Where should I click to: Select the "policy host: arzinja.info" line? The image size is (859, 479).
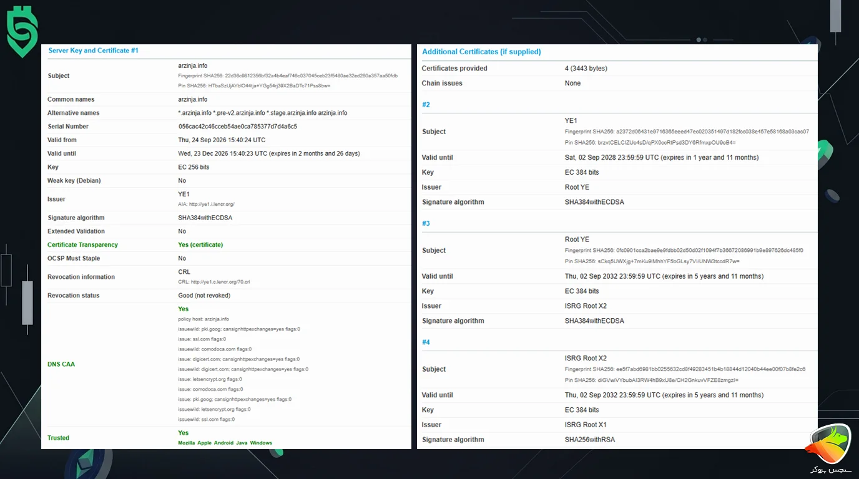(204, 319)
